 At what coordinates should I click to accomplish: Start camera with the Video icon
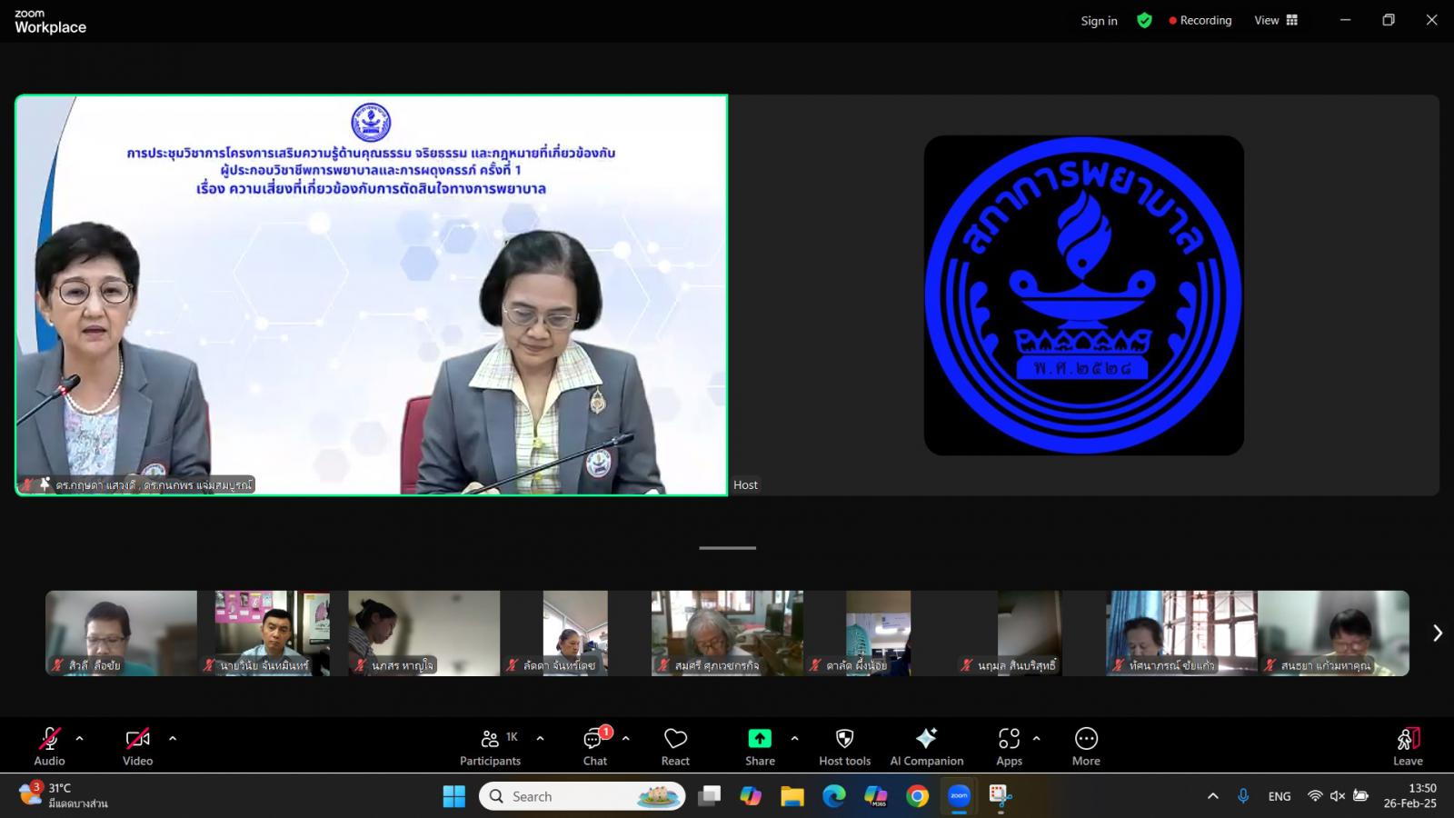[137, 739]
